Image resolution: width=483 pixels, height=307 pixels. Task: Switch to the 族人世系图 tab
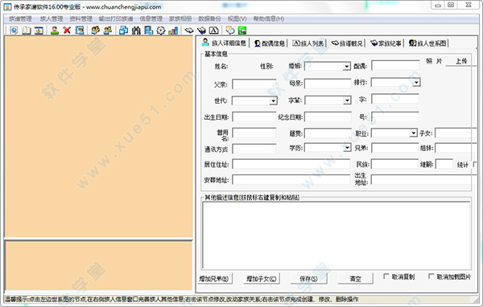tap(427, 43)
